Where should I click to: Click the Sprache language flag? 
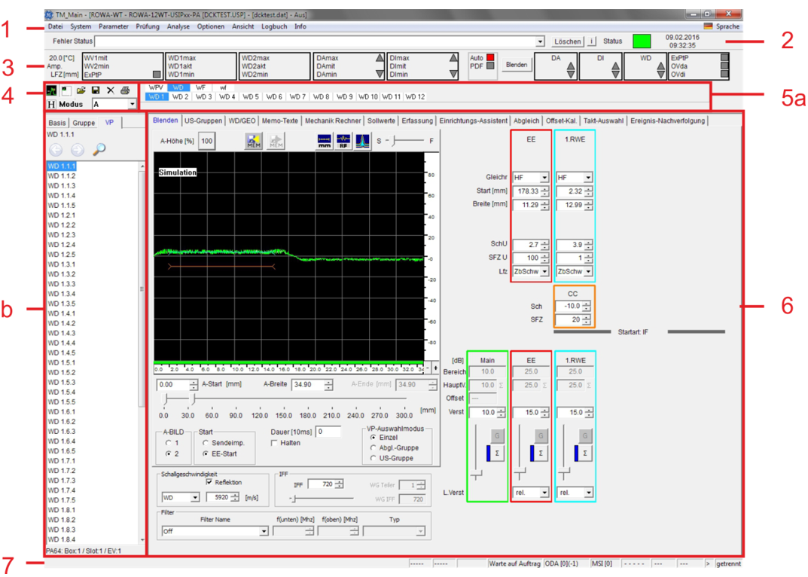[708, 26]
